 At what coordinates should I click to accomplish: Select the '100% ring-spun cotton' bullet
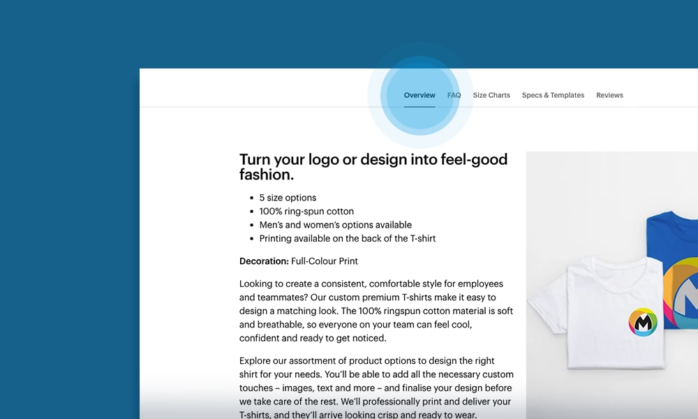click(x=306, y=212)
